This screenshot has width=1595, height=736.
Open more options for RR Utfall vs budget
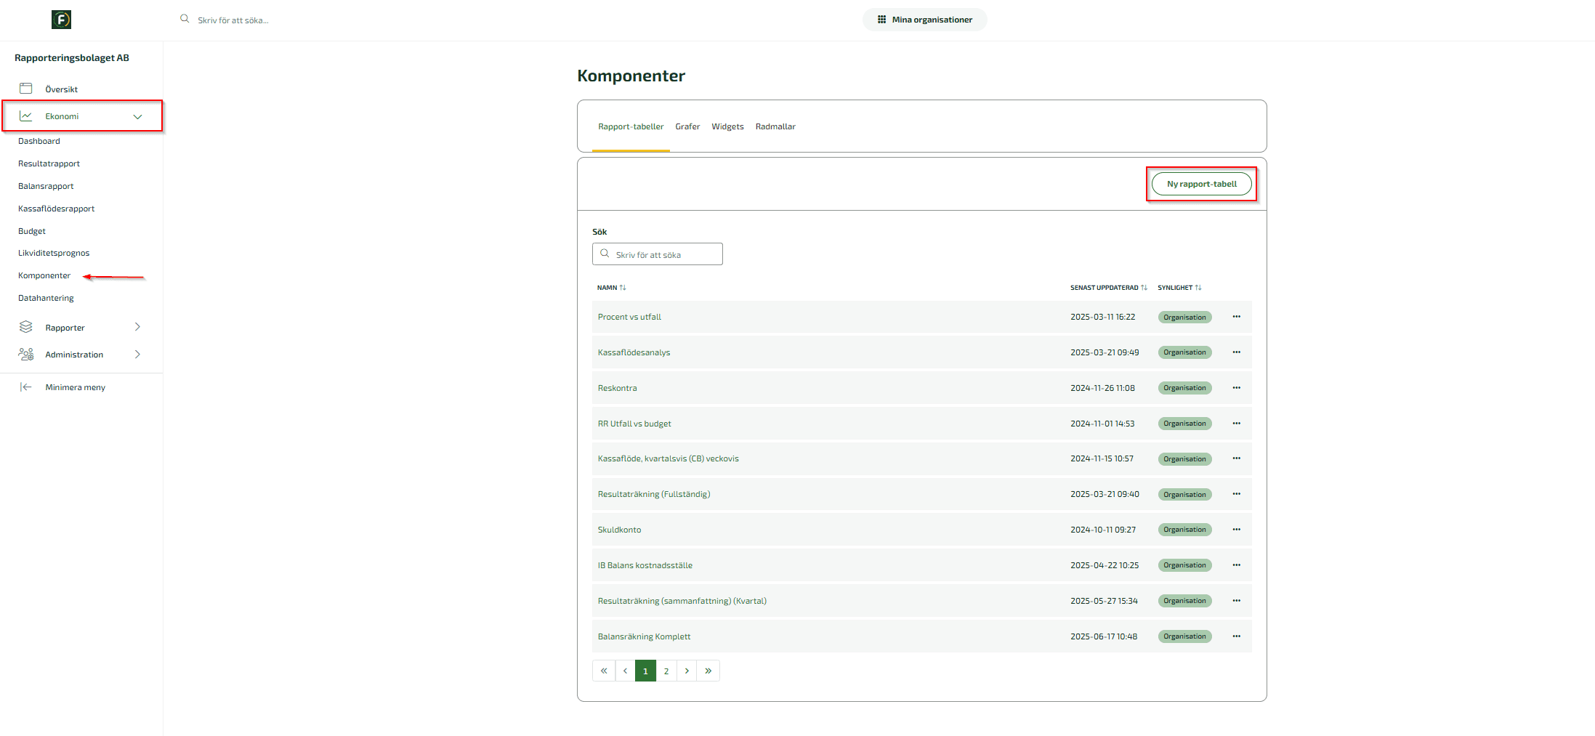point(1237,424)
